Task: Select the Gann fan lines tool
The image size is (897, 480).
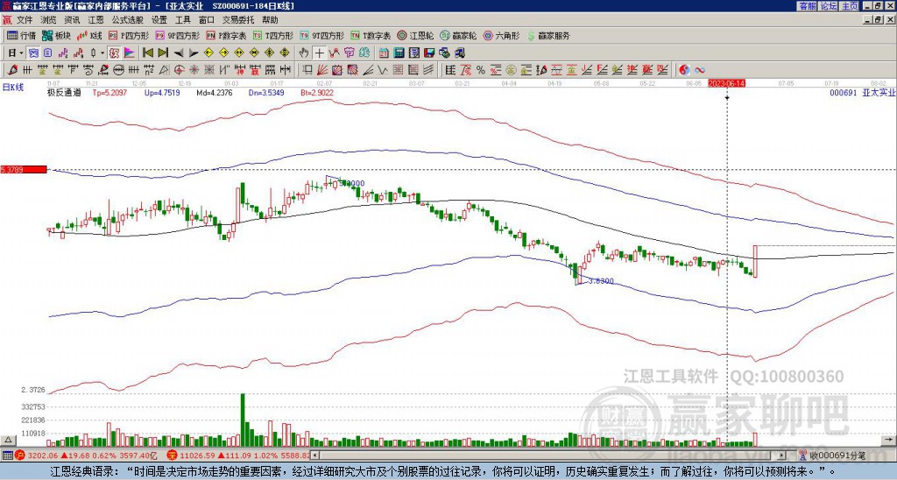Action: 322,70
